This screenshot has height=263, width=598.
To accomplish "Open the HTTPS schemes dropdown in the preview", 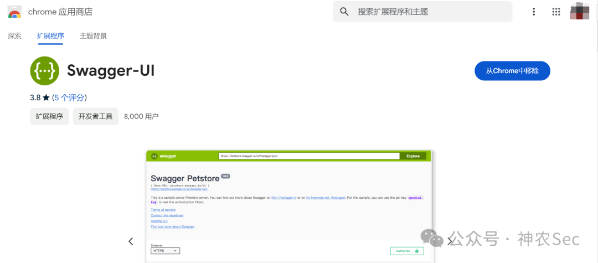I will pos(165,251).
